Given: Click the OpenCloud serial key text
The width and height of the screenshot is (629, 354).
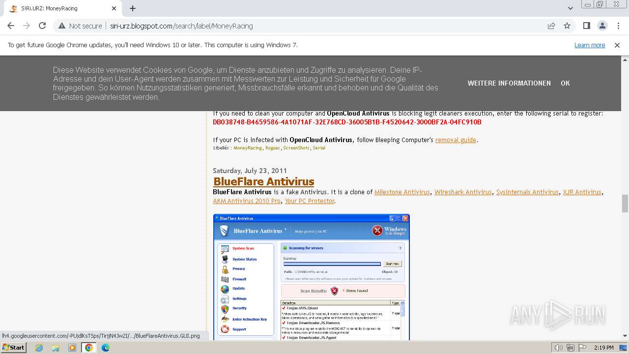Looking at the screenshot, I should pyautogui.click(x=347, y=122).
